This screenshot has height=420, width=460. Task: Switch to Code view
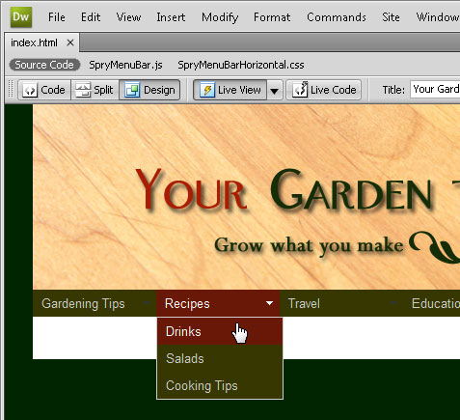click(44, 90)
